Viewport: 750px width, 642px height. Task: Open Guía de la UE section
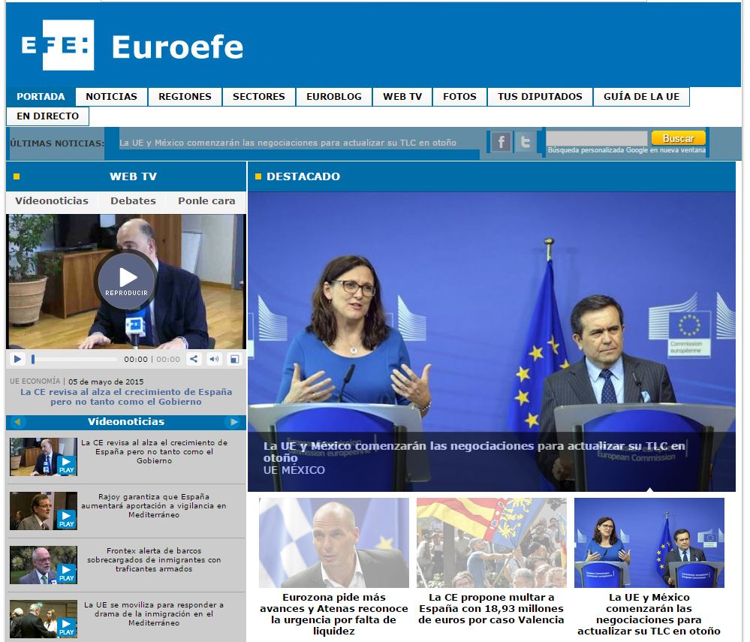(641, 97)
